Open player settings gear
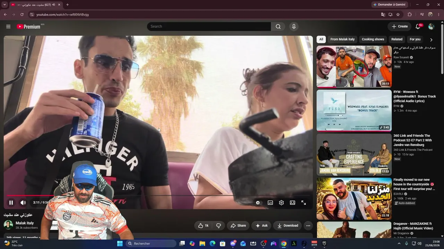This screenshot has width=444, height=249. (x=281, y=203)
